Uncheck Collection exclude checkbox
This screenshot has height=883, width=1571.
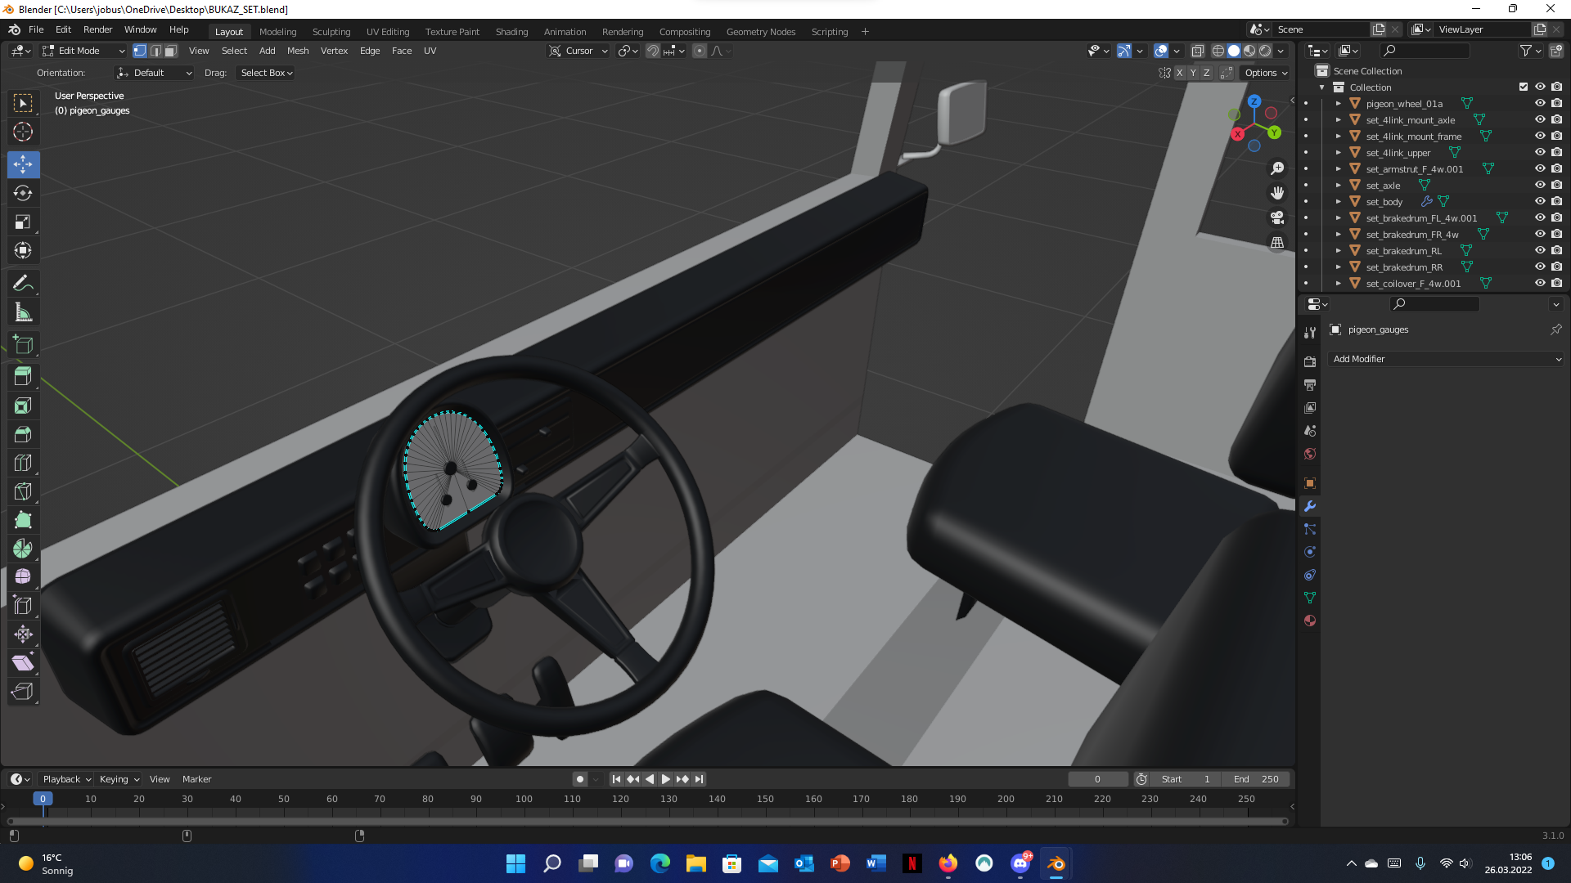[1523, 87]
